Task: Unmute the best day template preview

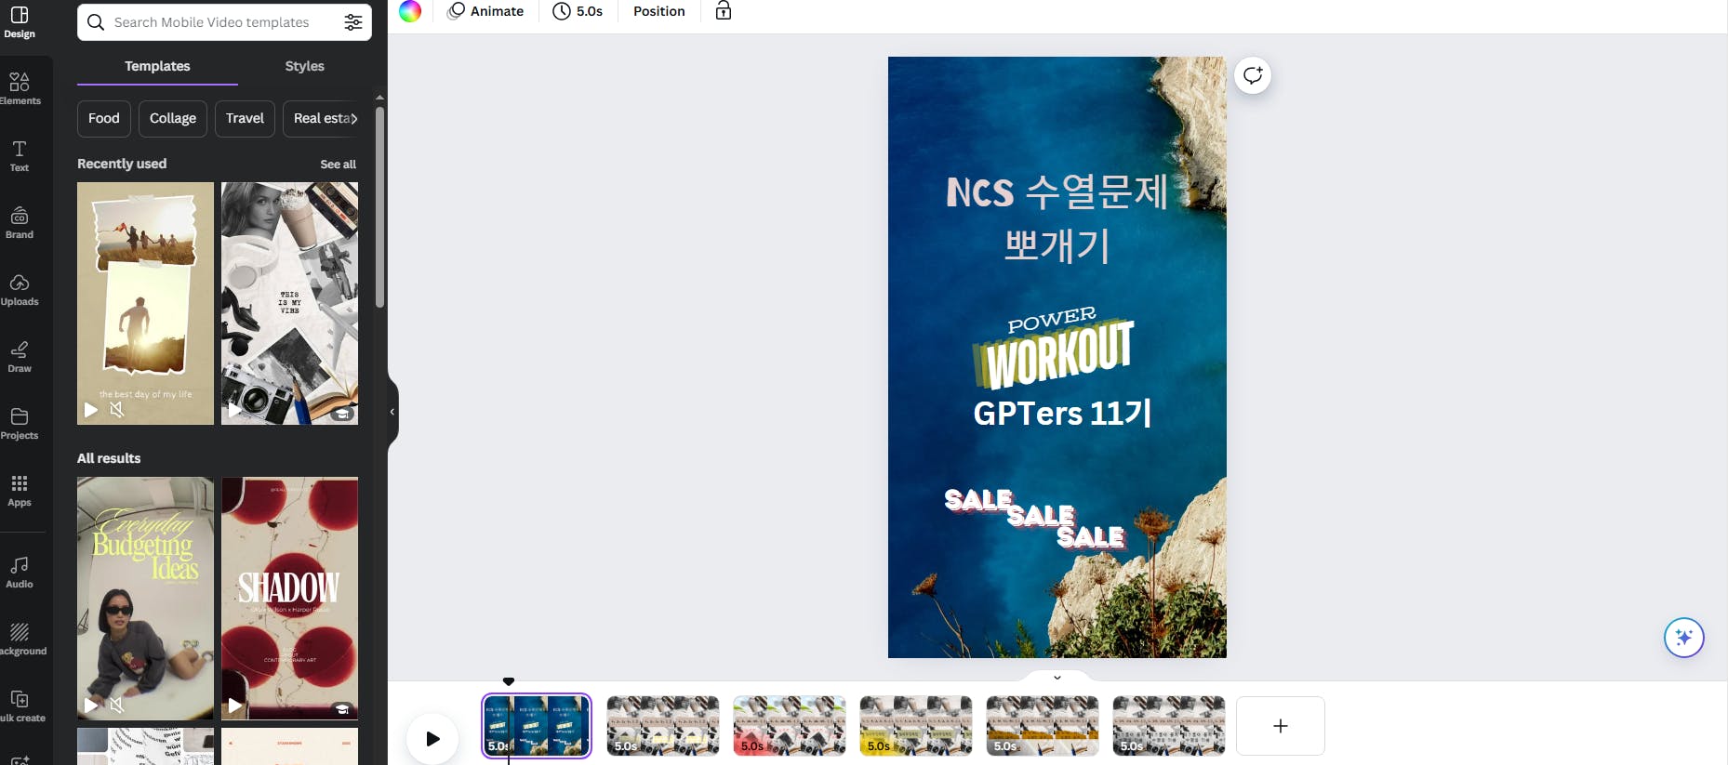Action: pos(116,410)
